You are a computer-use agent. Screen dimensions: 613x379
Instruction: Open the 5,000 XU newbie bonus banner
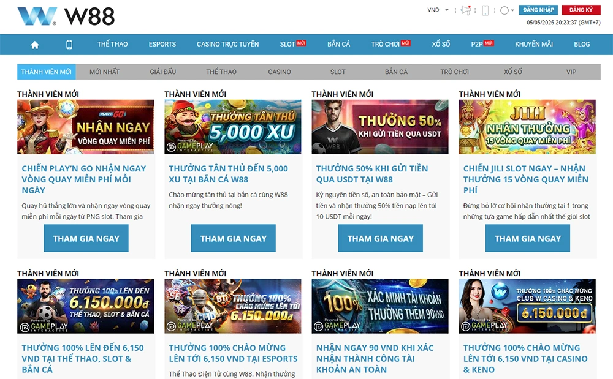point(232,127)
